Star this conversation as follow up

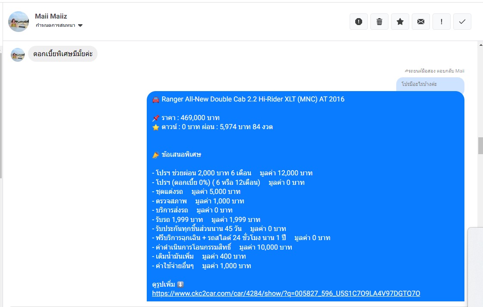pyautogui.click(x=400, y=22)
